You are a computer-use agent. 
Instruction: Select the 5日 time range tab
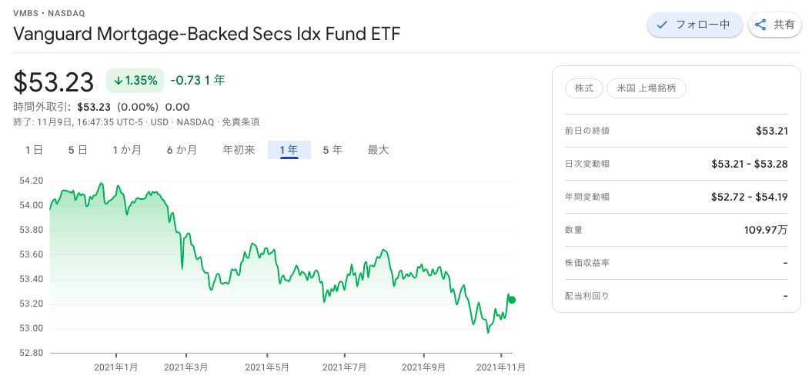coord(78,151)
